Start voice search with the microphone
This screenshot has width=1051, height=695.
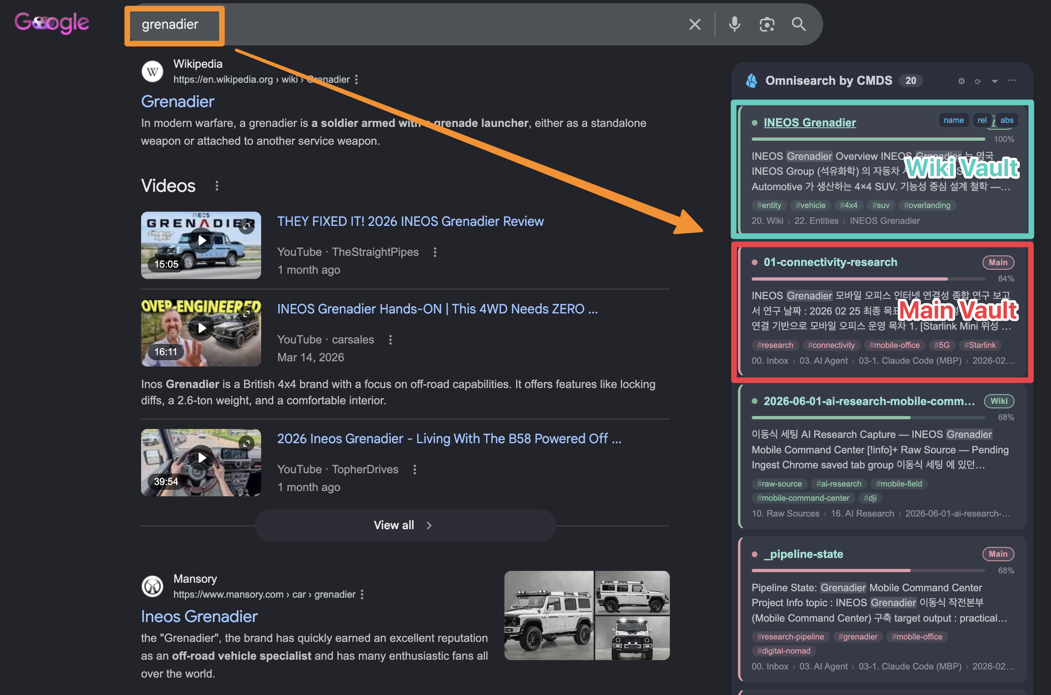click(734, 24)
